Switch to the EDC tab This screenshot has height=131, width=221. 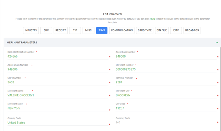point(46,30)
